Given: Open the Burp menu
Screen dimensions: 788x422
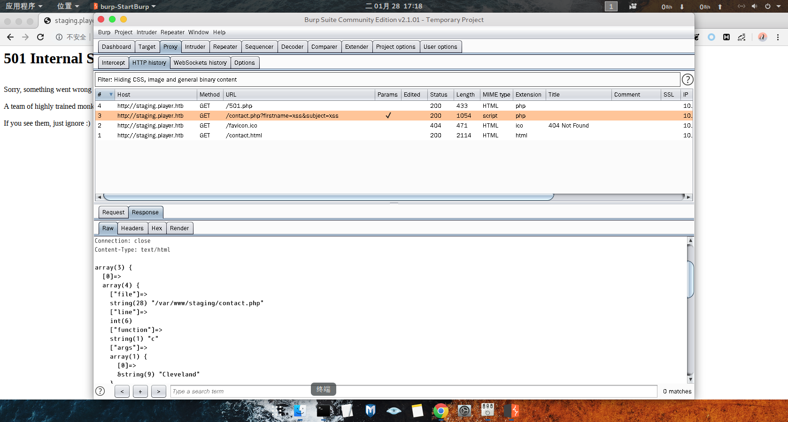Looking at the screenshot, I should coord(104,32).
